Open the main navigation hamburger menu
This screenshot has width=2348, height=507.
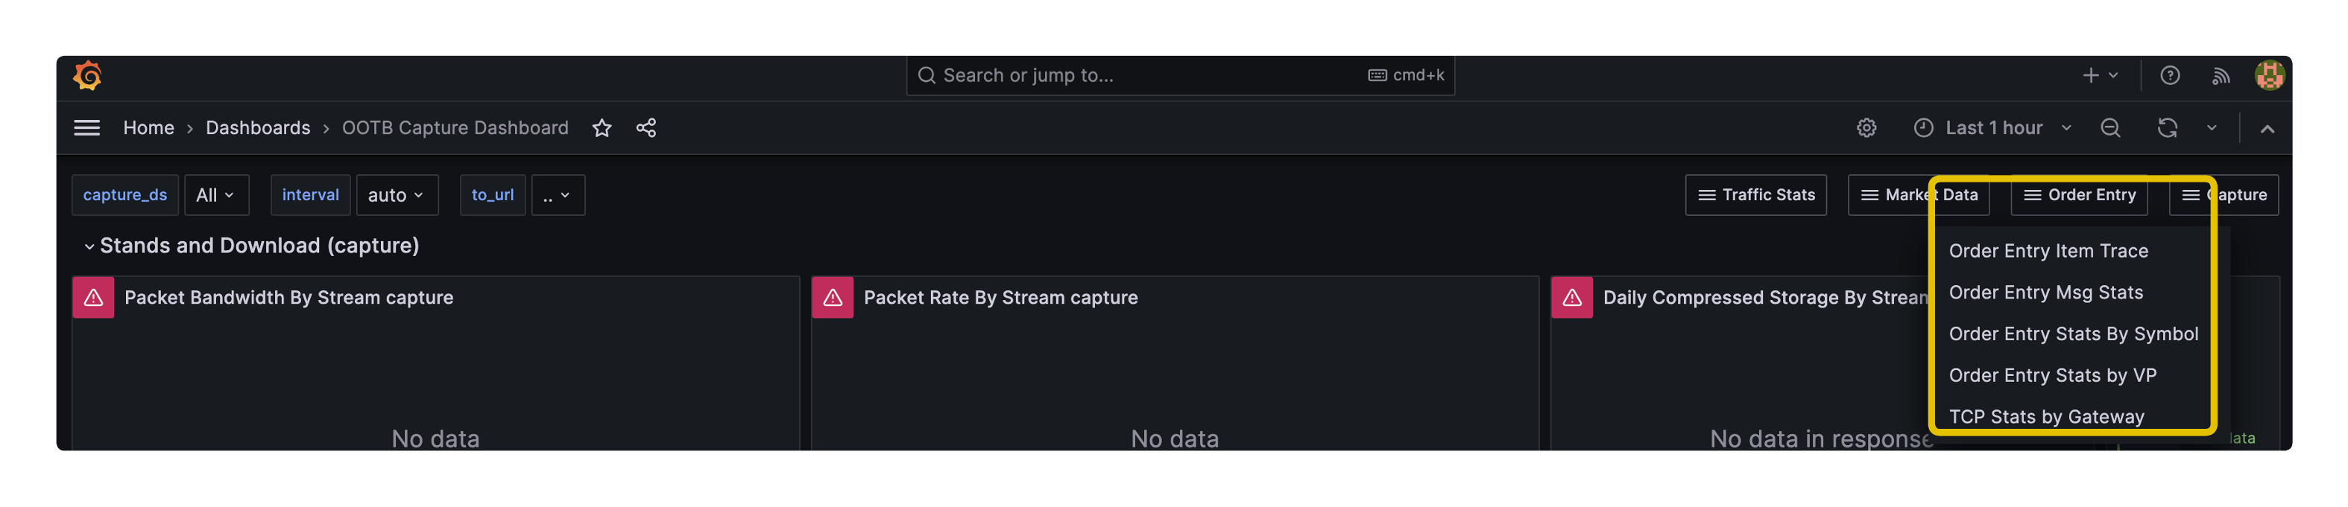click(x=86, y=127)
